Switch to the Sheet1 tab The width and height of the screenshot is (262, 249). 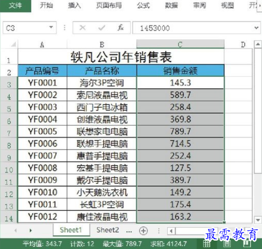pyautogui.click(x=71, y=230)
